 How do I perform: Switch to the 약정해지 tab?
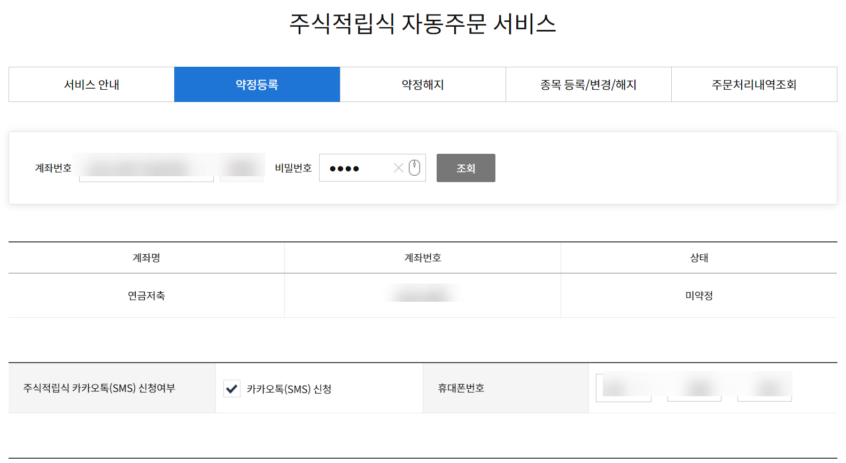point(423,84)
